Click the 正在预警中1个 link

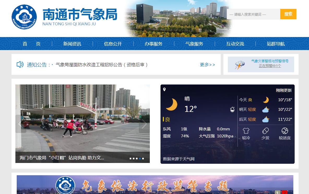point(270,66)
